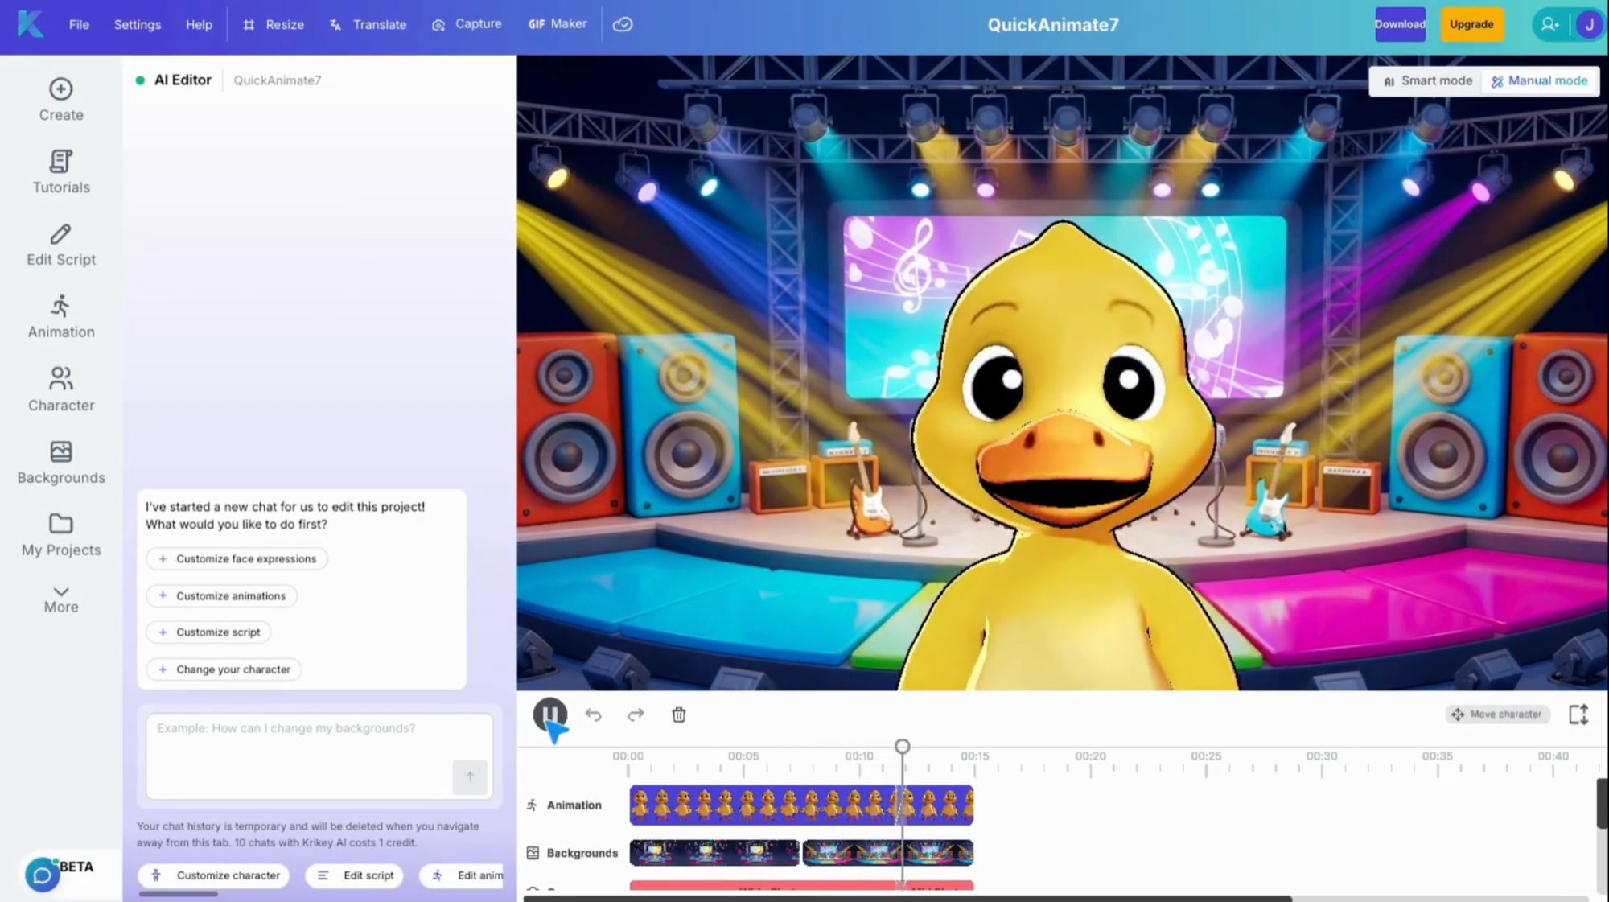Open the Settings menu
Viewport: 1609px width, 902px height.
pyautogui.click(x=138, y=24)
